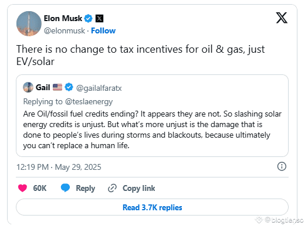This screenshot has height=229, width=308.
Task: Open Elon Musk's rocket profile picture
Action: pyautogui.click(x=29, y=23)
